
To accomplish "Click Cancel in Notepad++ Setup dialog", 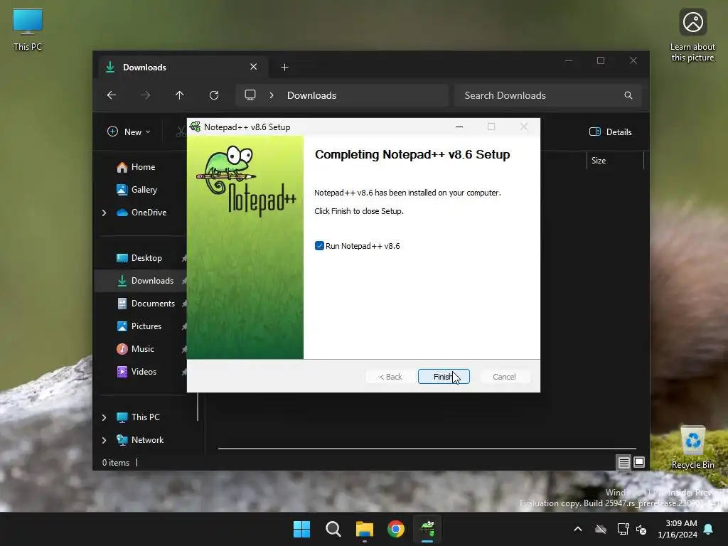I will pyautogui.click(x=504, y=377).
